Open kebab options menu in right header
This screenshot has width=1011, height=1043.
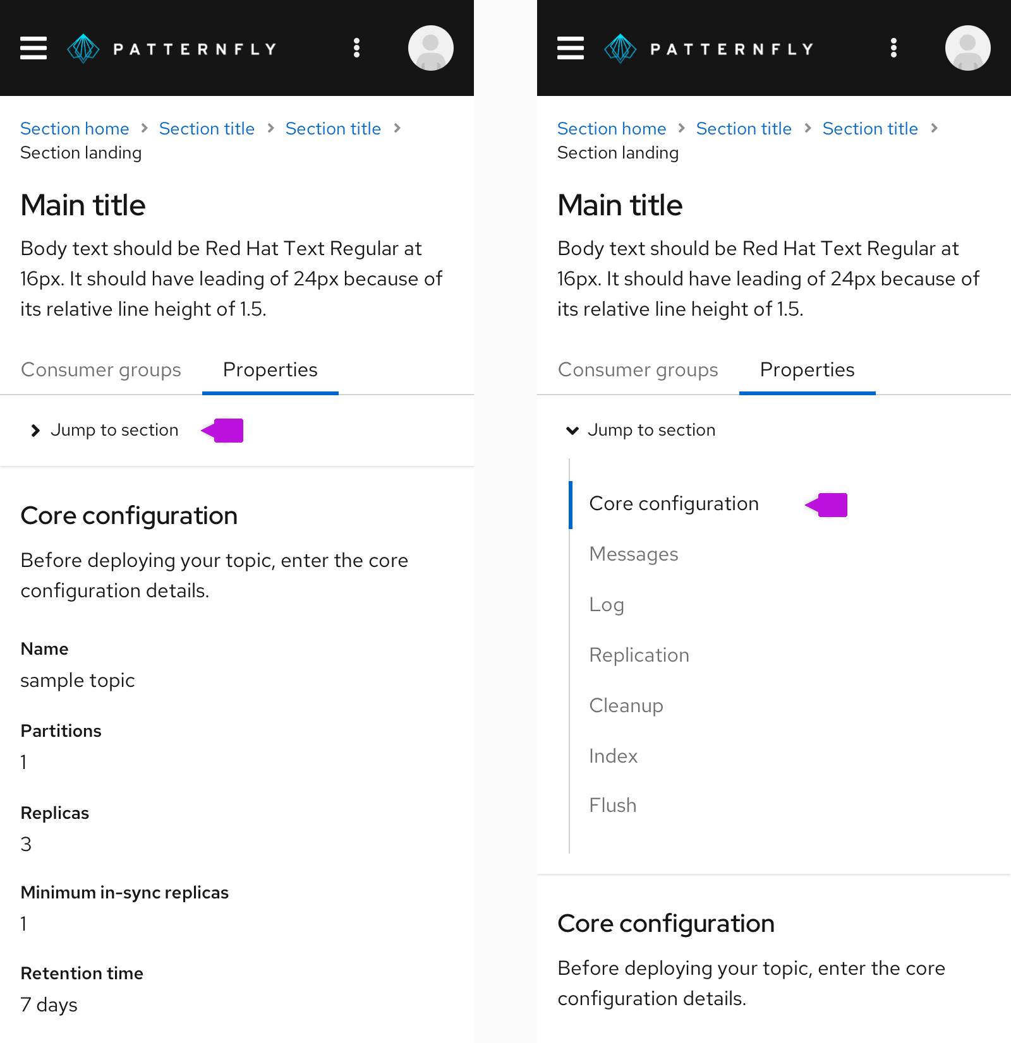click(x=893, y=48)
